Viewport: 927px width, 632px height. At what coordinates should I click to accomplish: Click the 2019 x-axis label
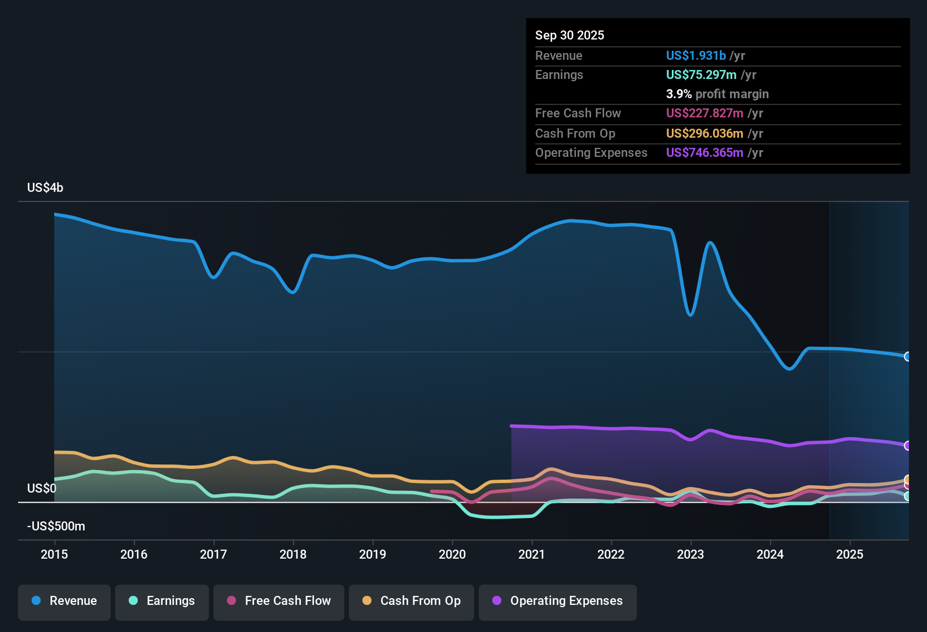point(373,554)
